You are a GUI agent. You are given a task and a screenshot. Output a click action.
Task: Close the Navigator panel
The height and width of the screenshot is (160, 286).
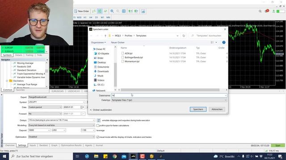(x=47, y=60)
